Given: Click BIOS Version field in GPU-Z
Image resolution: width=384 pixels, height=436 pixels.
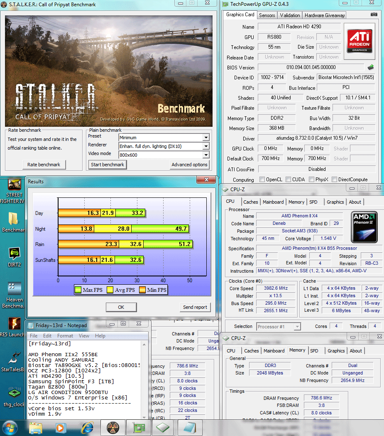Looking at the screenshot, I should click(311, 67).
